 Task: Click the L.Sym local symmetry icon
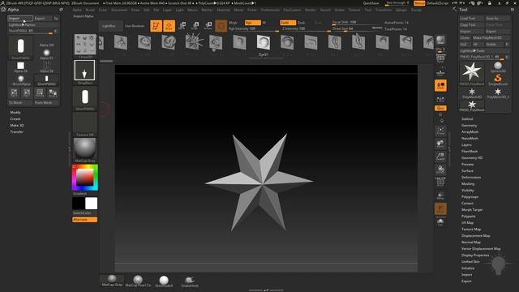point(440,99)
